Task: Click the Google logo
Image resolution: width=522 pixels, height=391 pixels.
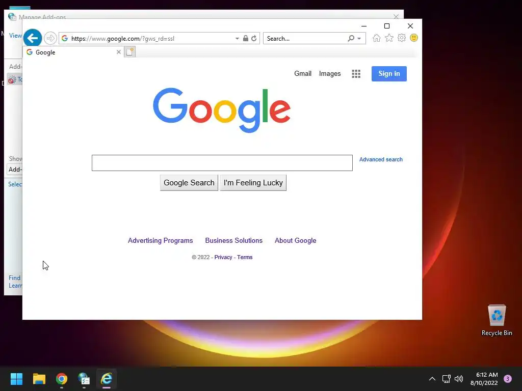Action: [222, 110]
